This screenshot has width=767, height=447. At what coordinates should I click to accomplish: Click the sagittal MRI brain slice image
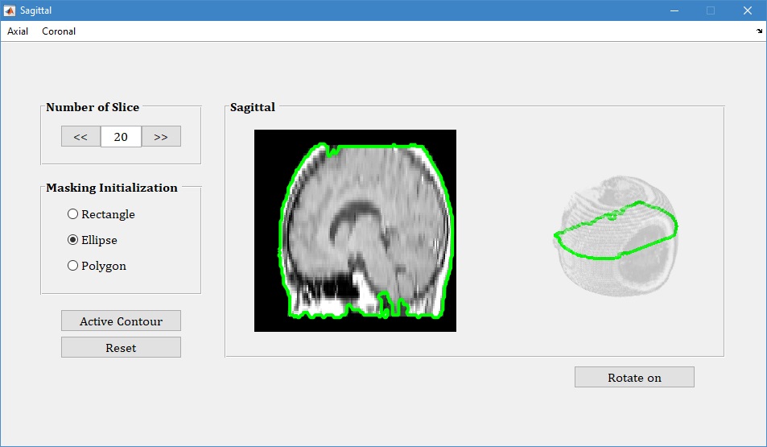click(355, 230)
